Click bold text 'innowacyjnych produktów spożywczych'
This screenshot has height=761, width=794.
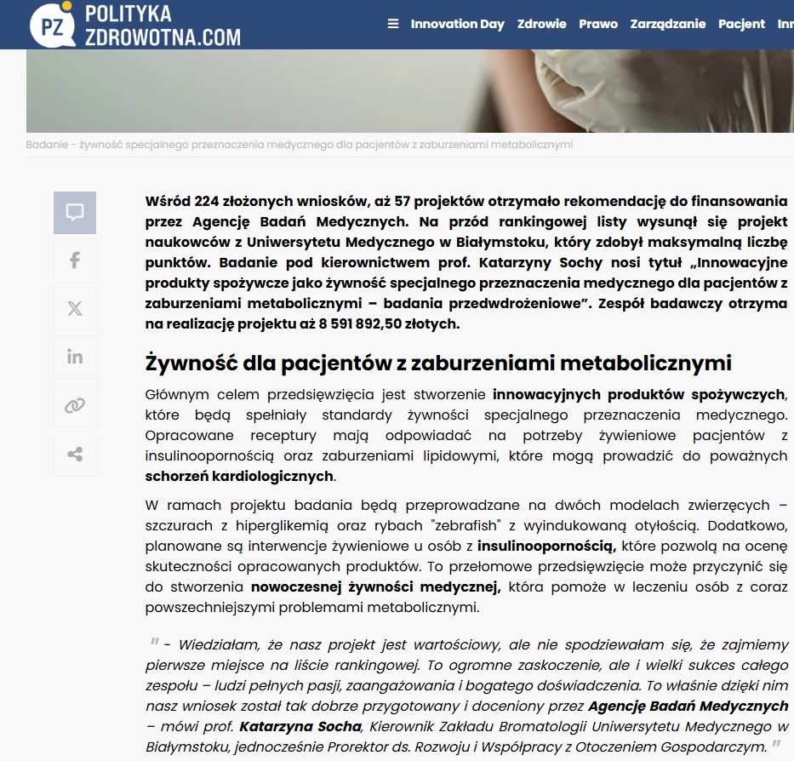pos(638,395)
